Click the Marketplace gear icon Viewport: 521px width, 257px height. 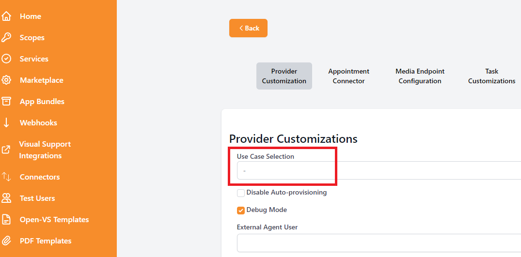pyautogui.click(x=6, y=80)
